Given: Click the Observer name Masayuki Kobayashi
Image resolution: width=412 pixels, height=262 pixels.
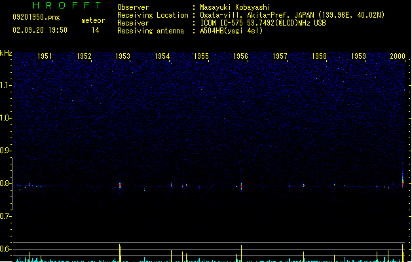Looking at the screenshot, I should coord(235,7).
